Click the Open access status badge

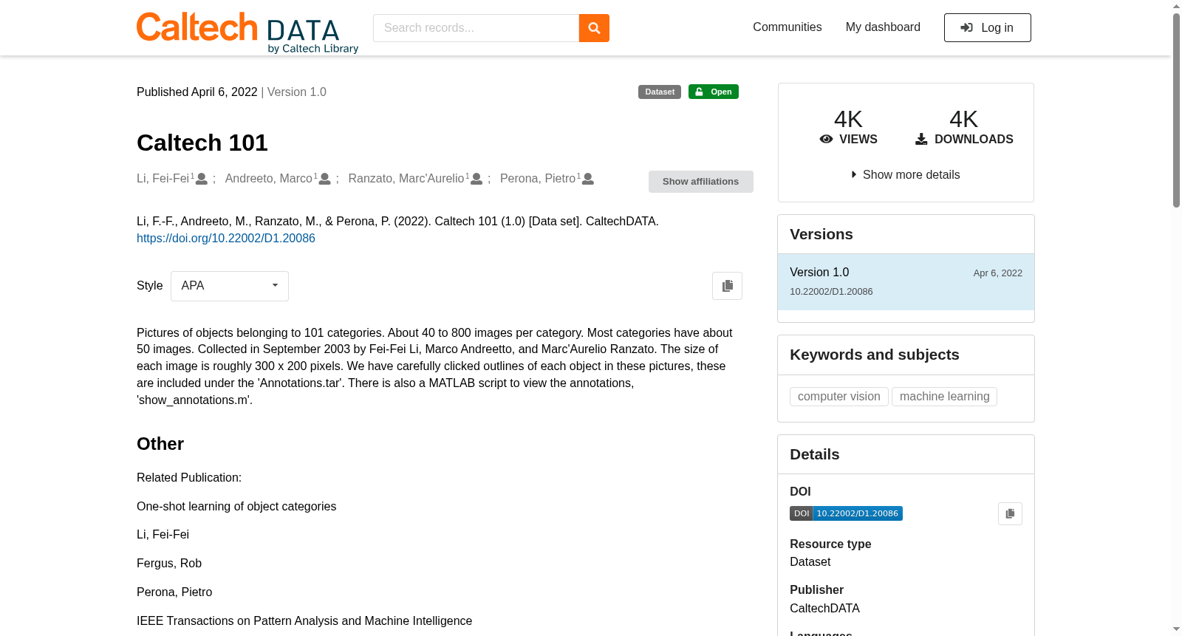[x=714, y=92]
